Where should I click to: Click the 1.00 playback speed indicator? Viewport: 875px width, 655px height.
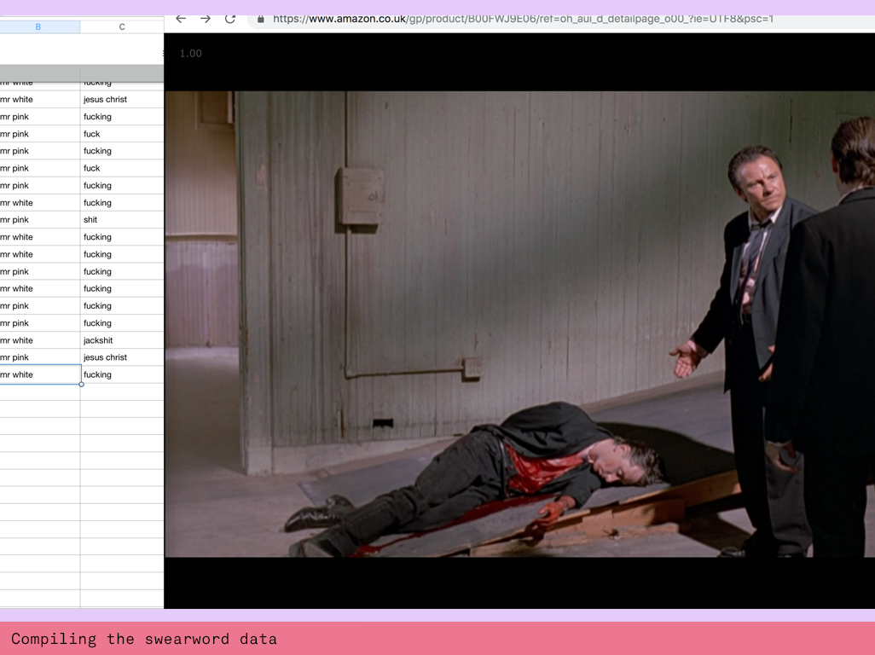click(191, 54)
